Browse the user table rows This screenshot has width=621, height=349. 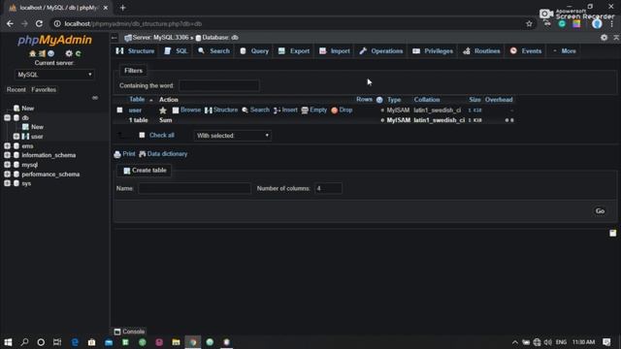186,110
